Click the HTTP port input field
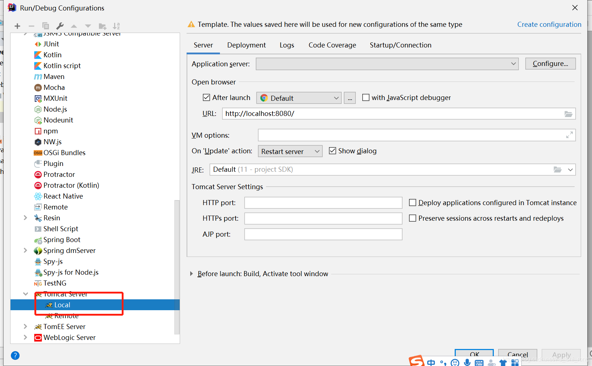This screenshot has width=592, height=366. coord(323,203)
